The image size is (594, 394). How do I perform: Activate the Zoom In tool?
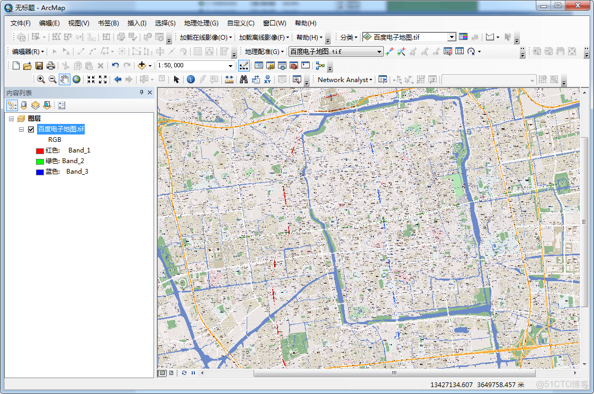41,79
